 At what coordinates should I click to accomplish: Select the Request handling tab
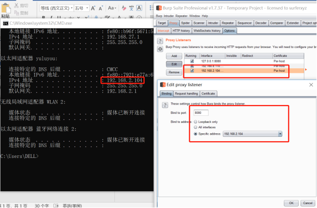(186, 94)
